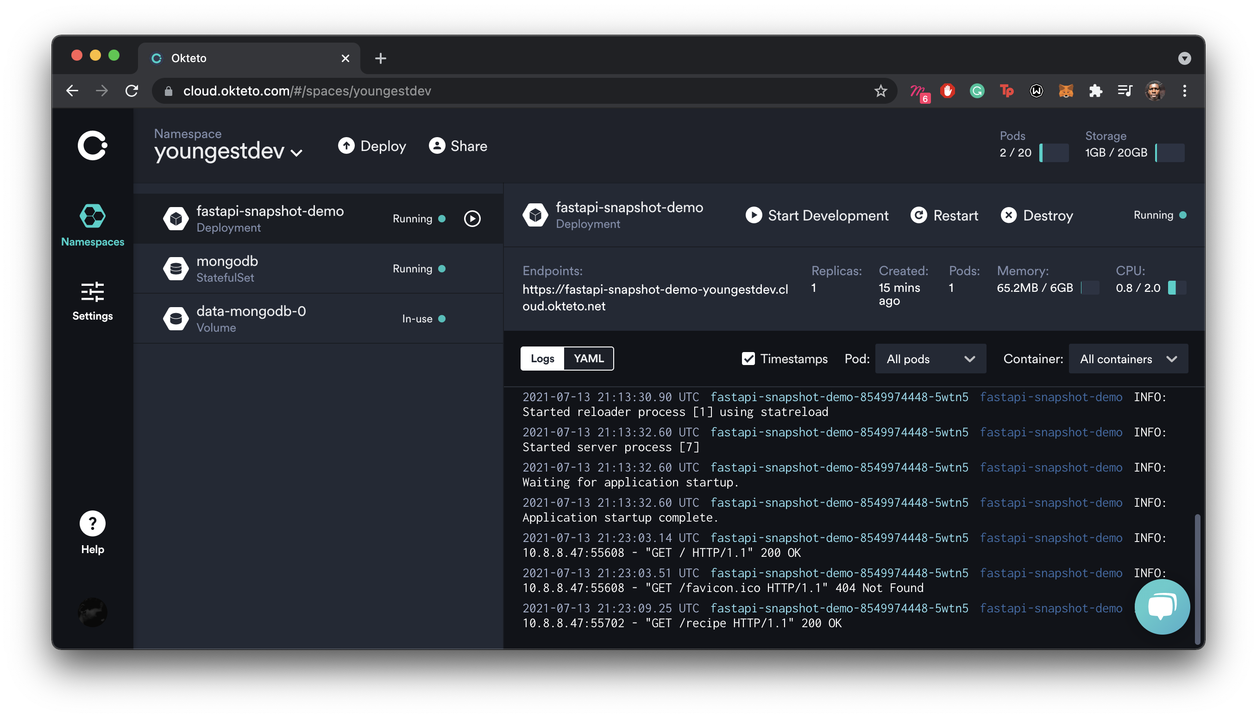
Task: Open the Chrome three-dot menu
Action: tap(1184, 91)
